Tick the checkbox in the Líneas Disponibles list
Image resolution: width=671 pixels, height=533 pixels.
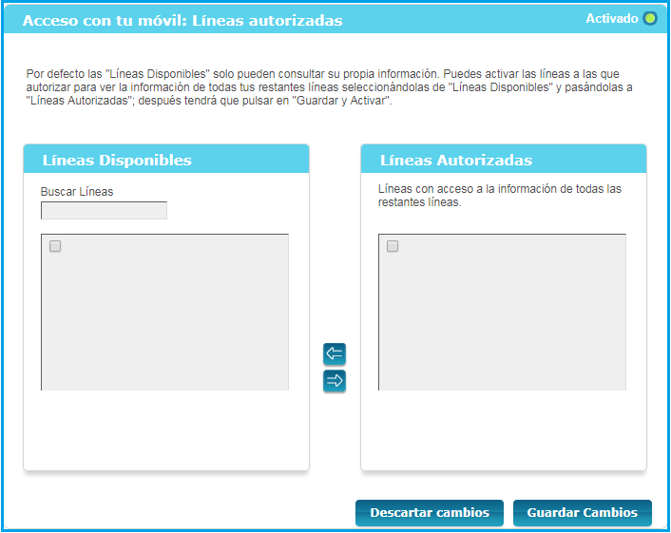pyautogui.click(x=55, y=246)
